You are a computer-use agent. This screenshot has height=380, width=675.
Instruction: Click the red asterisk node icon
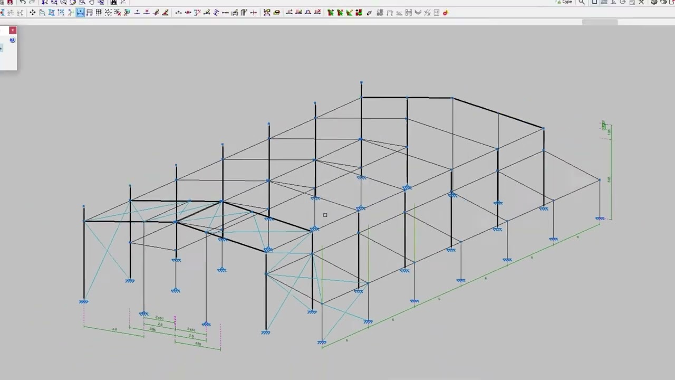pyautogui.click(x=188, y=13)
